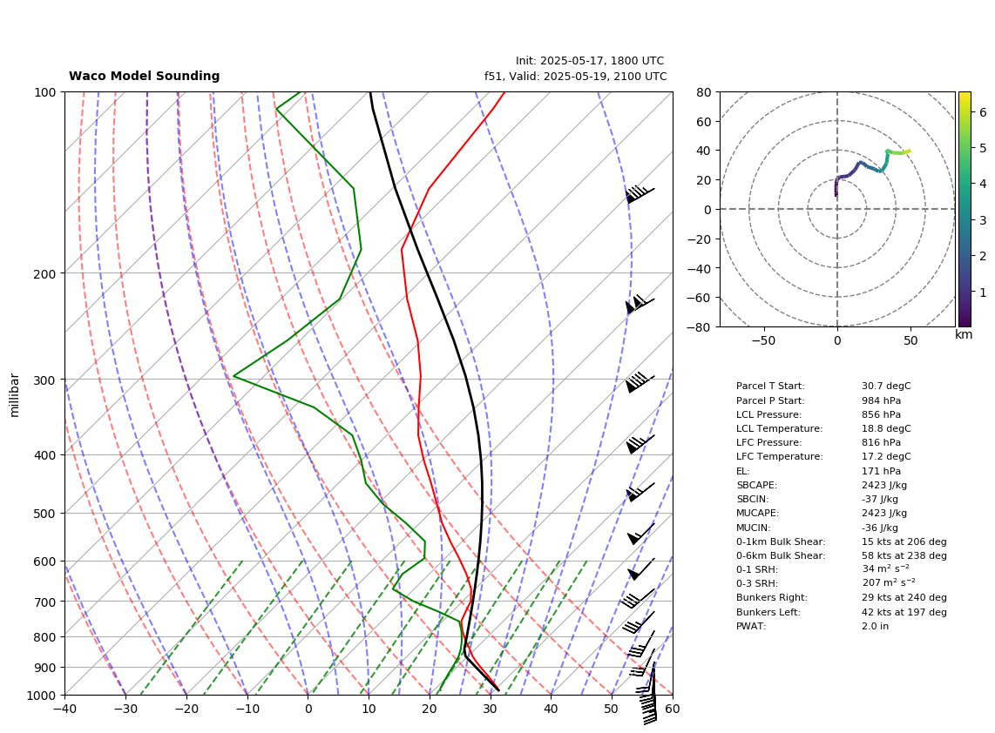Click the "millibar" axis label
This screenshot has height=733, width=995.
[x=15, y=396]
